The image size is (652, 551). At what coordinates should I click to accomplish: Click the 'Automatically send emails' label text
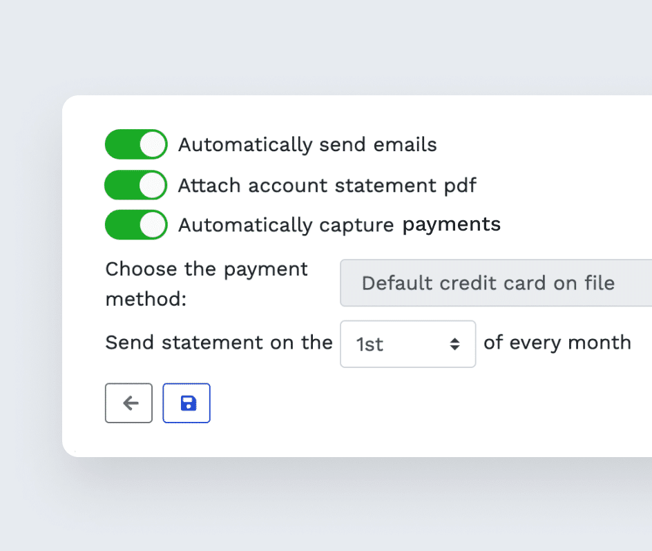coord(307,145)
